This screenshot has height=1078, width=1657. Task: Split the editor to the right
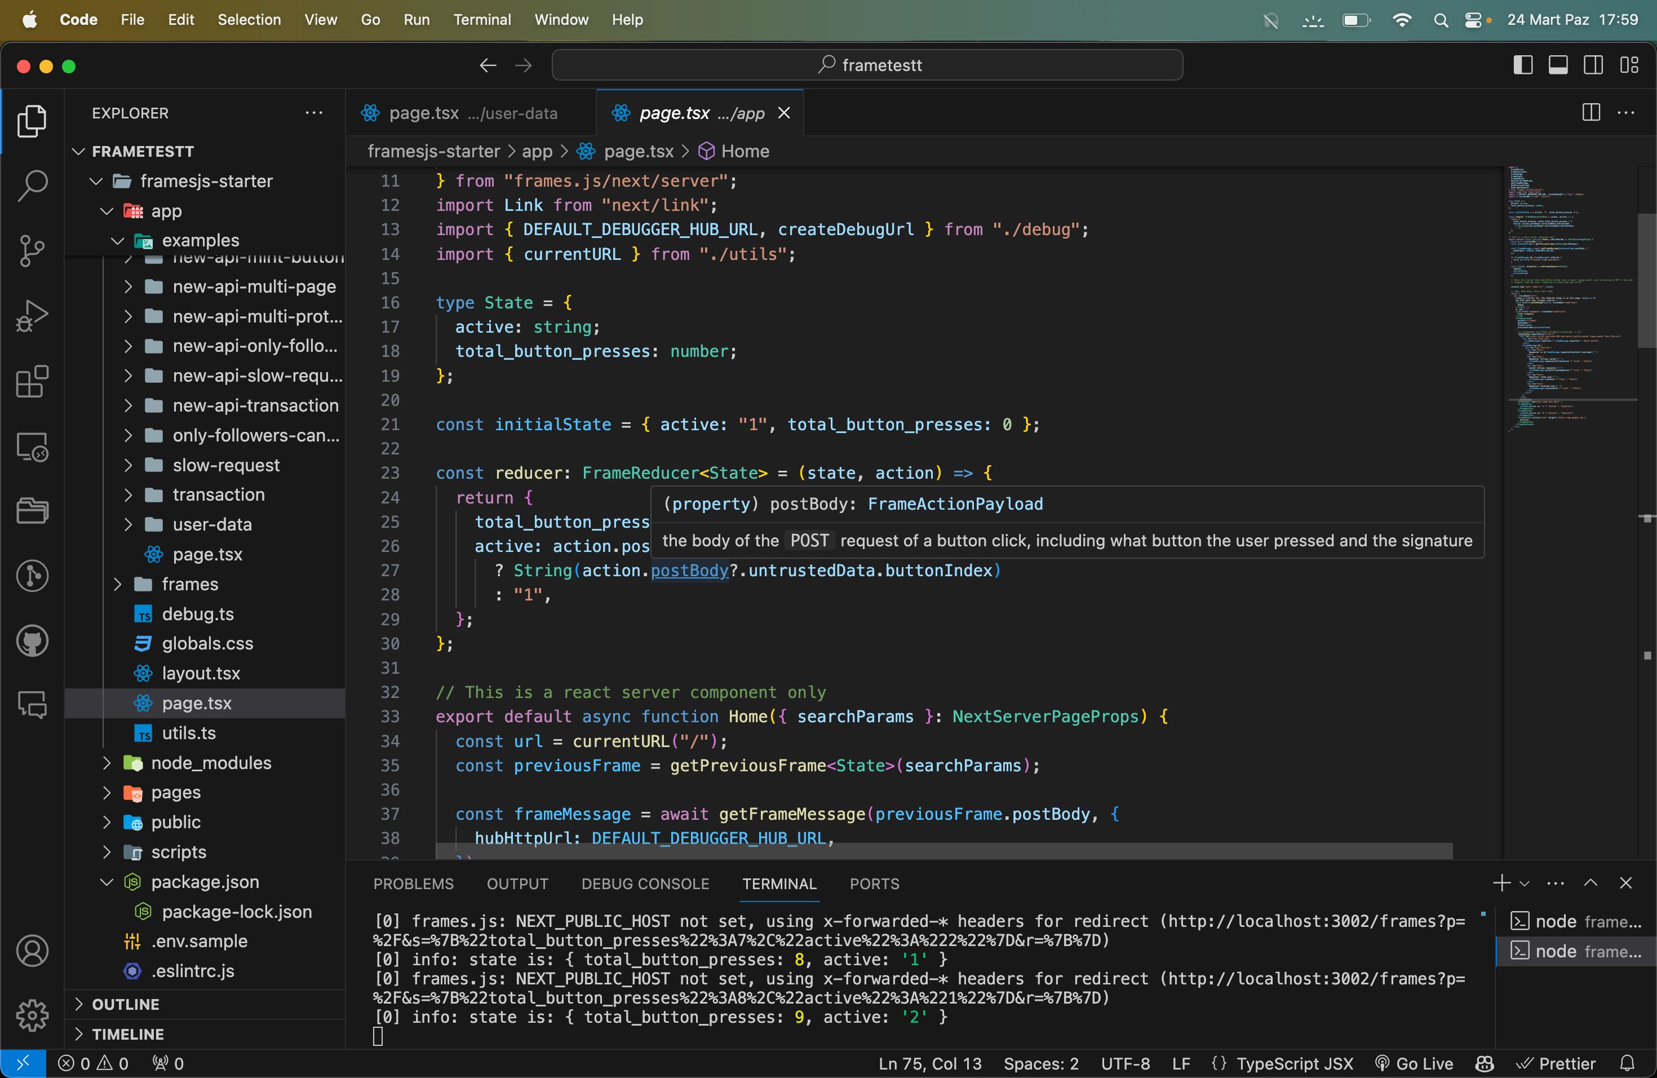[x=1591, y=113]
